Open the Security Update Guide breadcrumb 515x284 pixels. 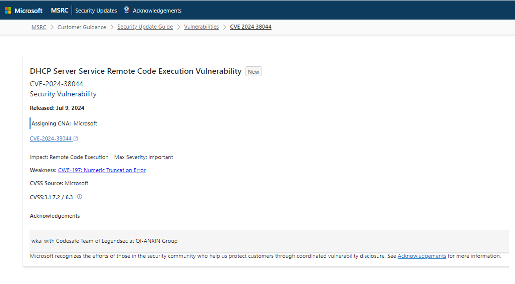(x=145, y=27)
